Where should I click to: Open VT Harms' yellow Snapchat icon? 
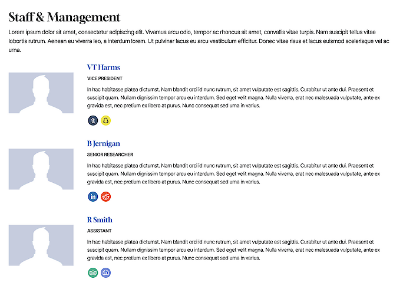click(x=105, y=120)
